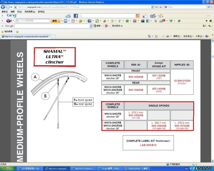Open the Google toolbar wrench options

coord(210,26)
